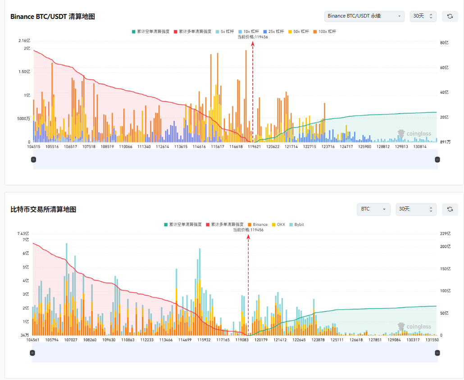Click 当前价格:119456 label in top chart
The width and height of the screenshot is (464, 380).
point(253,37)
